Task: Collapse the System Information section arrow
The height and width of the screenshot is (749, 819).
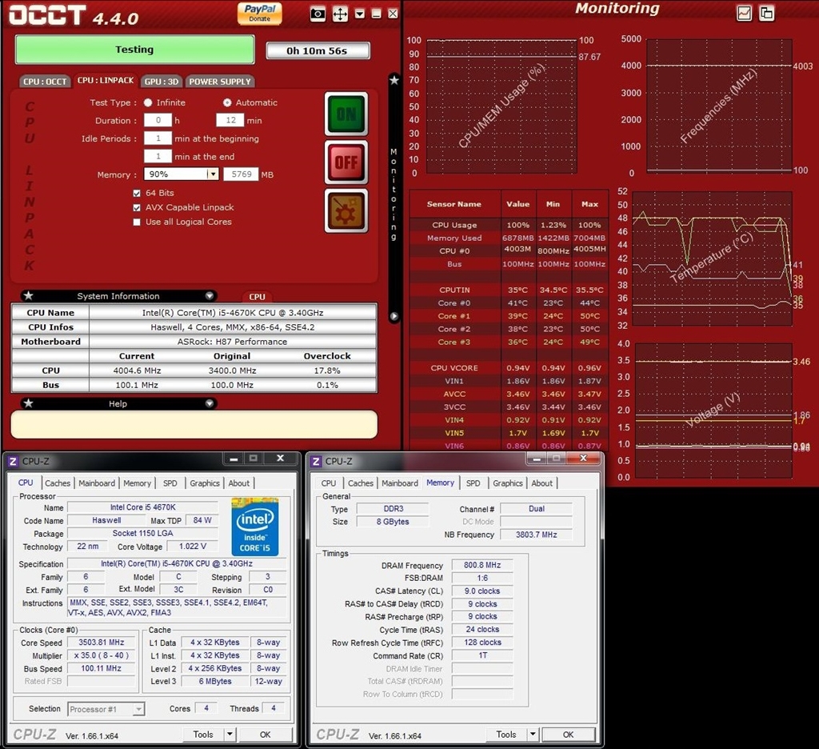Action: (x=210, y=296)
